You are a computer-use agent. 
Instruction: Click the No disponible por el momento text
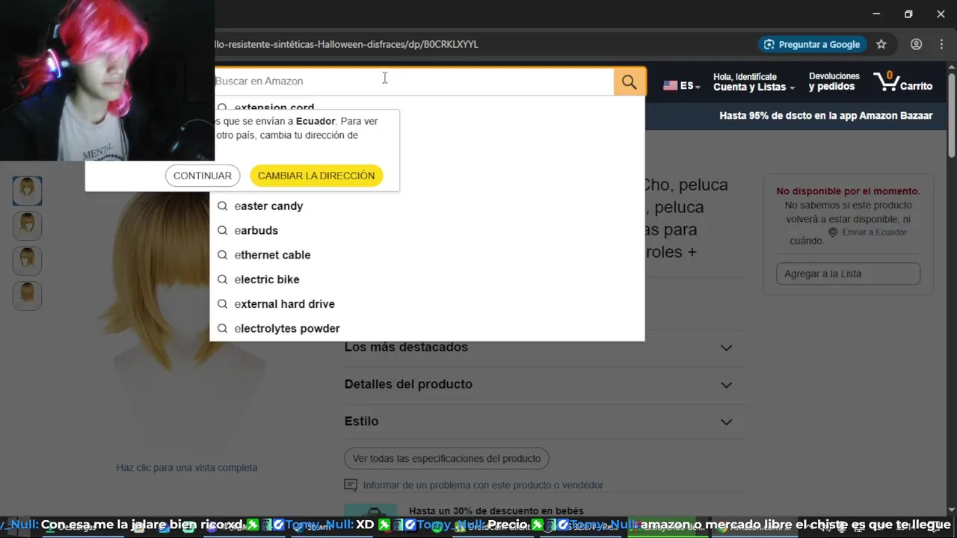point(848,191)
